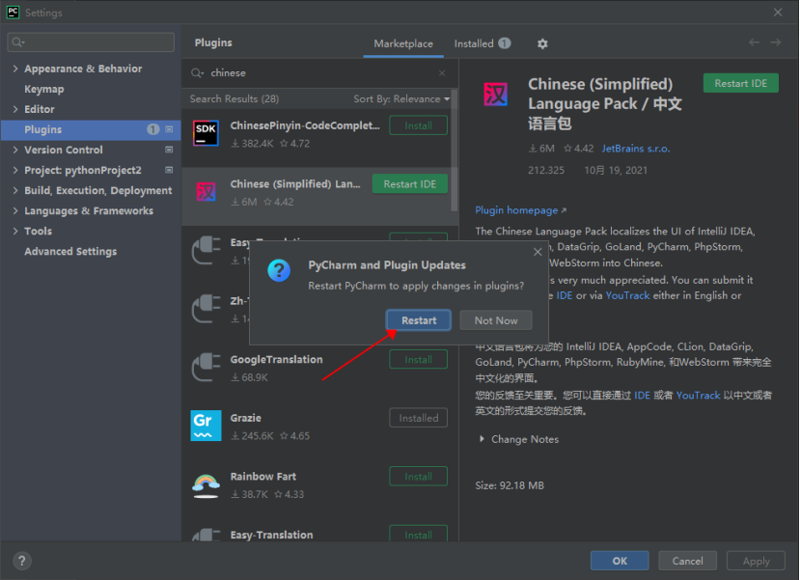Select the ChinesePinyin SDK plugin icon
This screenshot has height=580, width=800.
(206, 133)
